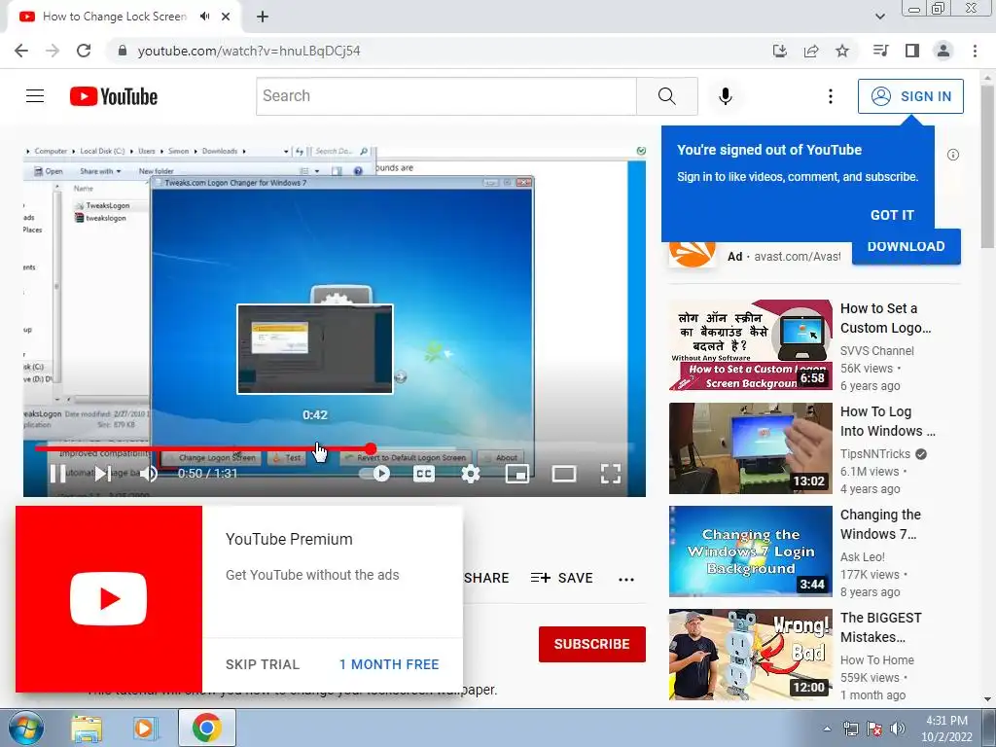Go forward with browser forward arrow
996x747 pixels.
53,51
